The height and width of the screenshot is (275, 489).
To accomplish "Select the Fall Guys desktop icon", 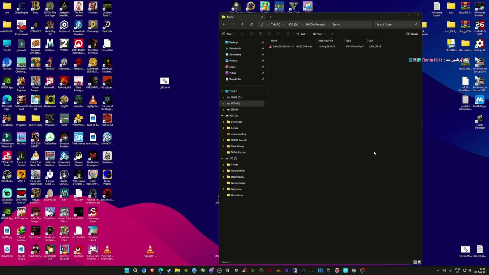I will coord(21,139).
